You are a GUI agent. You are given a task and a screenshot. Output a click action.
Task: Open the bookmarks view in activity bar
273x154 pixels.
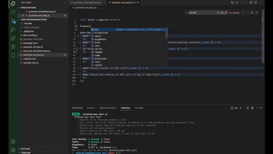[13, 55]
